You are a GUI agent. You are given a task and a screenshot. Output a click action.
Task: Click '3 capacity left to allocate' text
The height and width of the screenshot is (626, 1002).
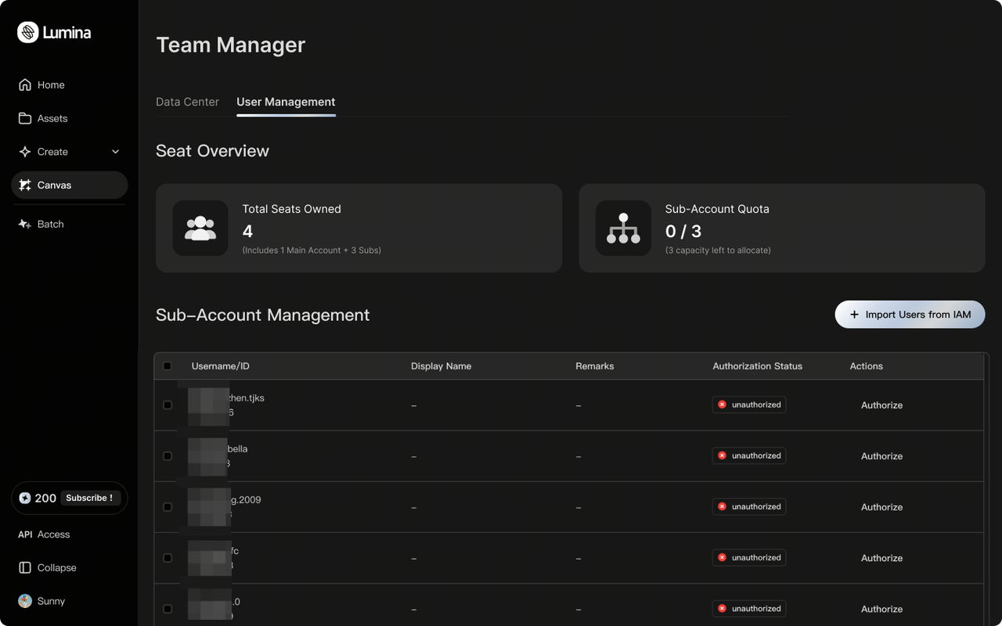(718, 250)
